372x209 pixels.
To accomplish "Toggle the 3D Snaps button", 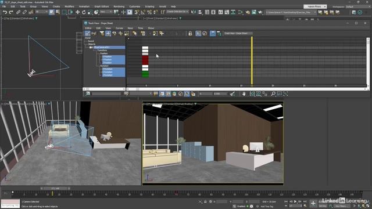I will 137,12.
